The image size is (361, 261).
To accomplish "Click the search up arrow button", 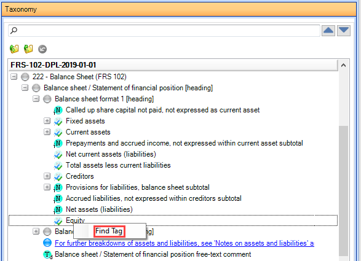I will click(x=328, y=31).
